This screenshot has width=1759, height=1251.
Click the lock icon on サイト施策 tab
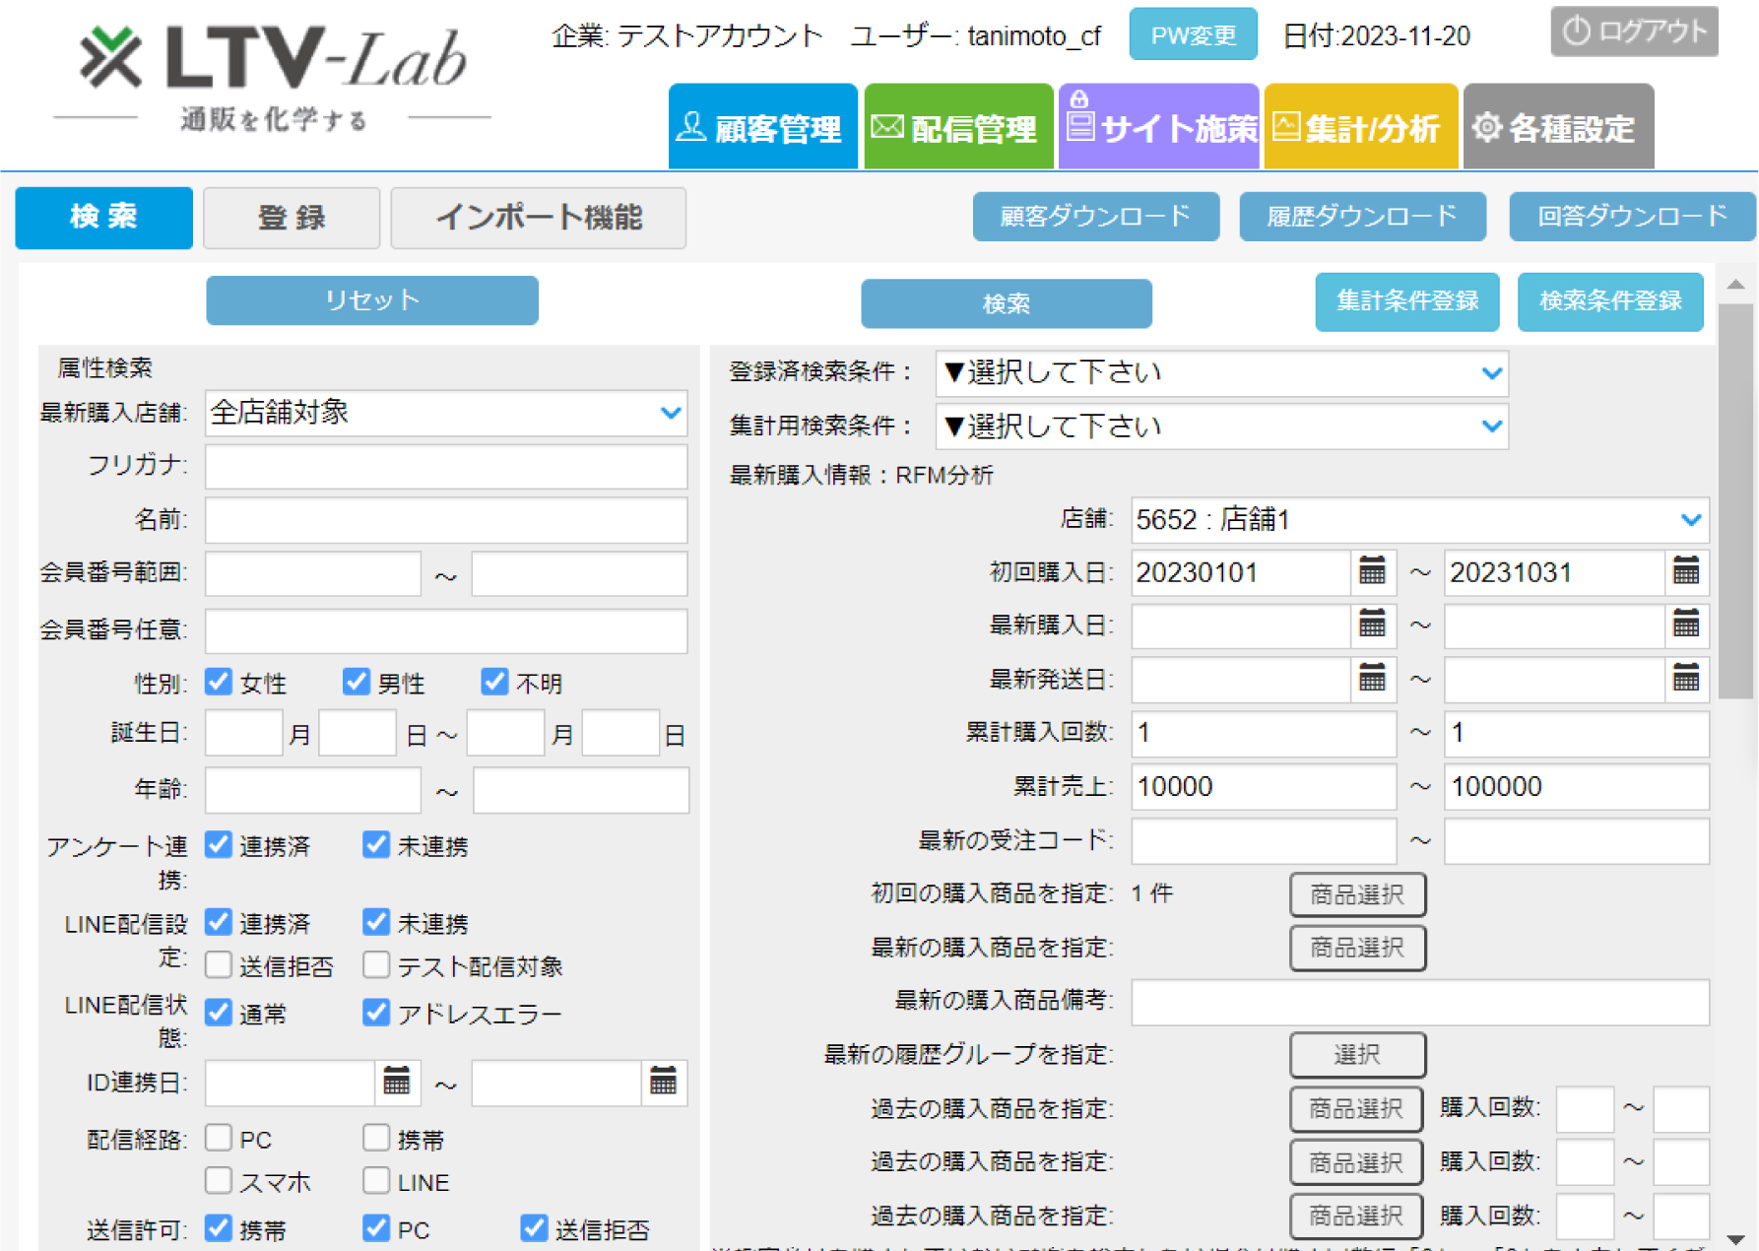[1081, 99]
